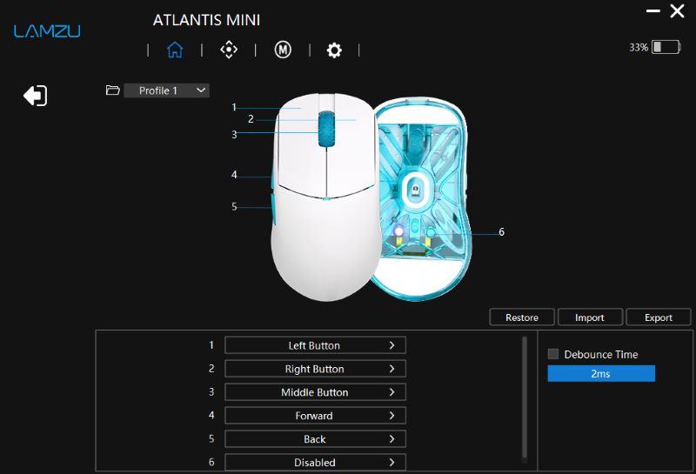Viewport: 696px width, 474px height.
Task: Minimize the LAMZU window
Action: (653, 10)
